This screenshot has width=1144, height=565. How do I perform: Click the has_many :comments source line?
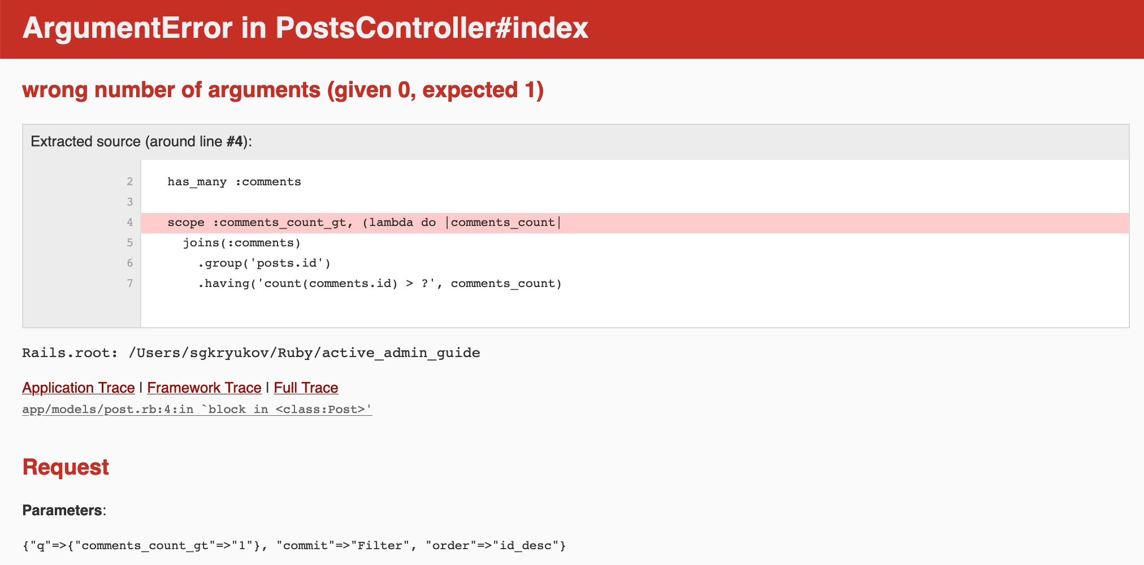(234, 182)
